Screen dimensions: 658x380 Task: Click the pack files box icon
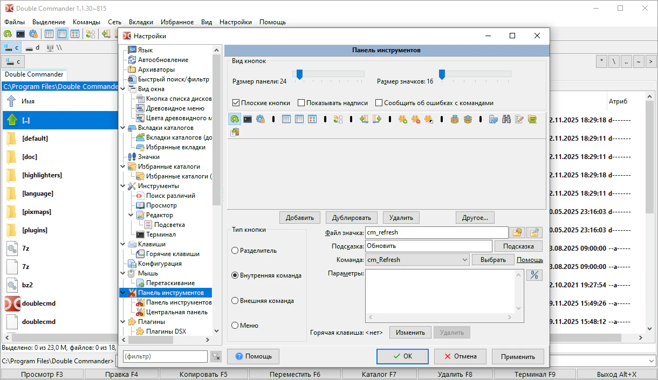[455, 119]
